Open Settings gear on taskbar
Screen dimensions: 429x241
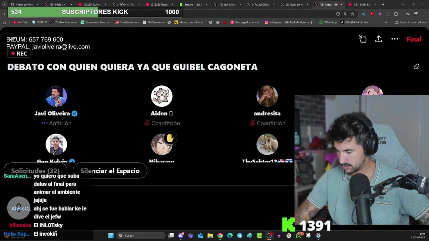click(318, 236)
